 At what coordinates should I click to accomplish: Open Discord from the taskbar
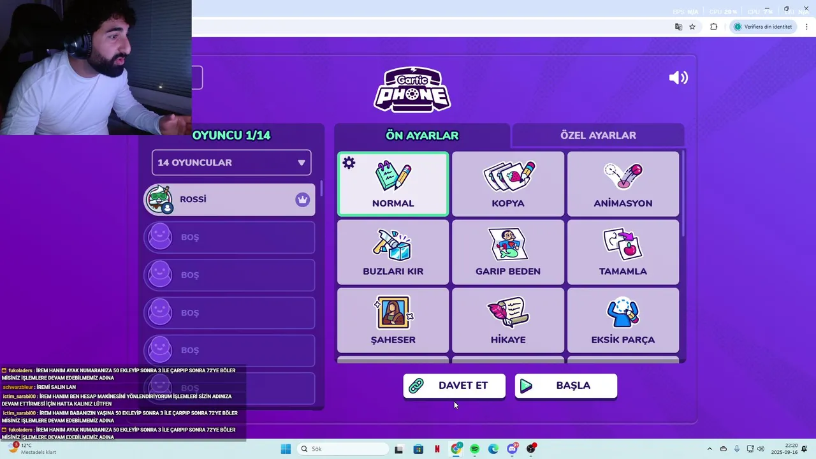(512, 449)
